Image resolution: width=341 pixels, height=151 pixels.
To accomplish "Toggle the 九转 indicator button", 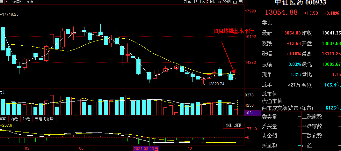I will [x=187, y=2].
